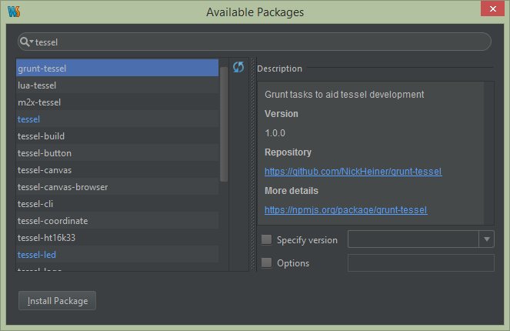
Task: Click the Install Package button
Action: click(58, 301)
